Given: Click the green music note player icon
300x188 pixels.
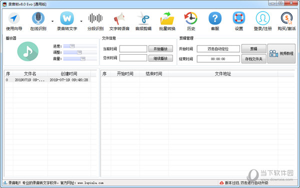Looking at the screenshot, I should pyautogui.click(x=28, y=52).
